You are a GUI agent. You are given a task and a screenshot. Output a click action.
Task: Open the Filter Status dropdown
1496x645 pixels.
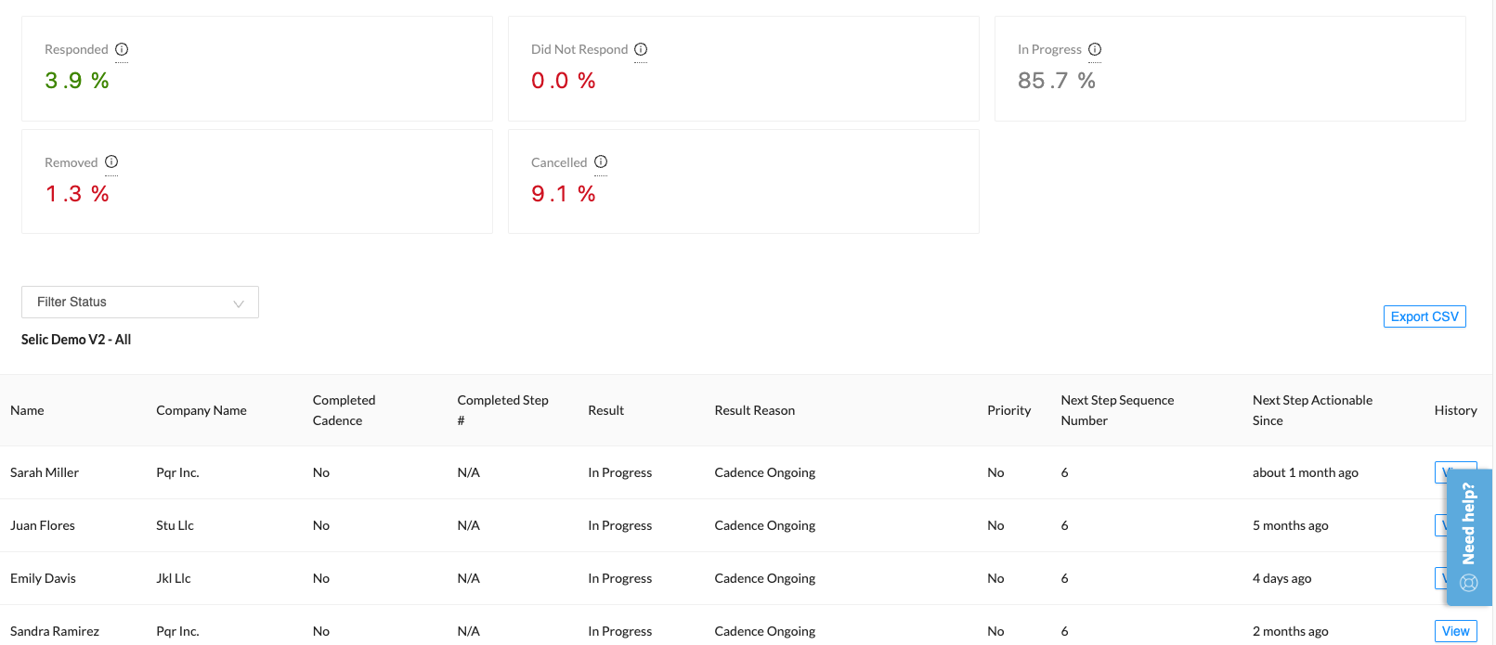pyautogui.click(x=139, y=303)
